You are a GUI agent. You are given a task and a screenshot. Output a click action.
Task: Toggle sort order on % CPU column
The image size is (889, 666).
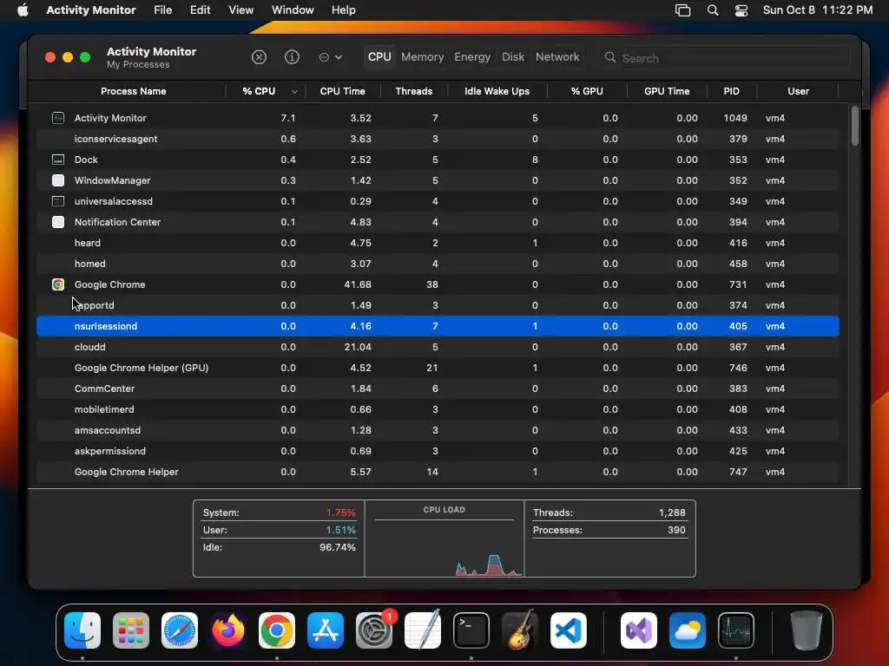click(x=265, y=91)
